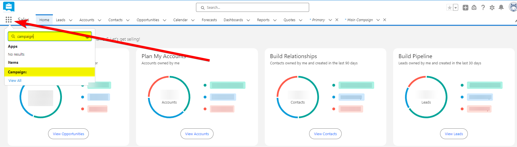Switch to the Home tab
This screenshot has height=147, width=517.
[44, 20]
